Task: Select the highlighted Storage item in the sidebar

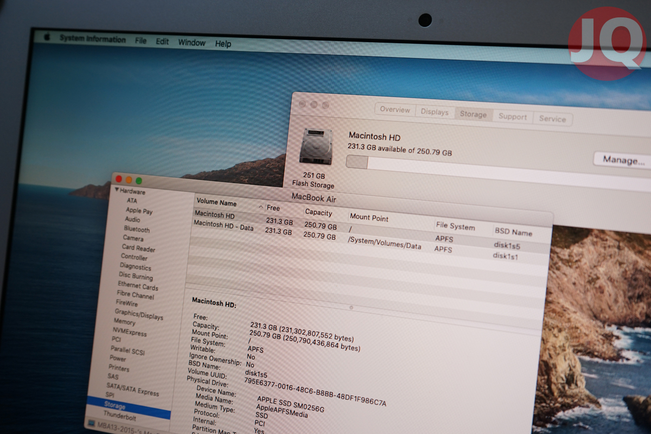Action: (128, 407)
